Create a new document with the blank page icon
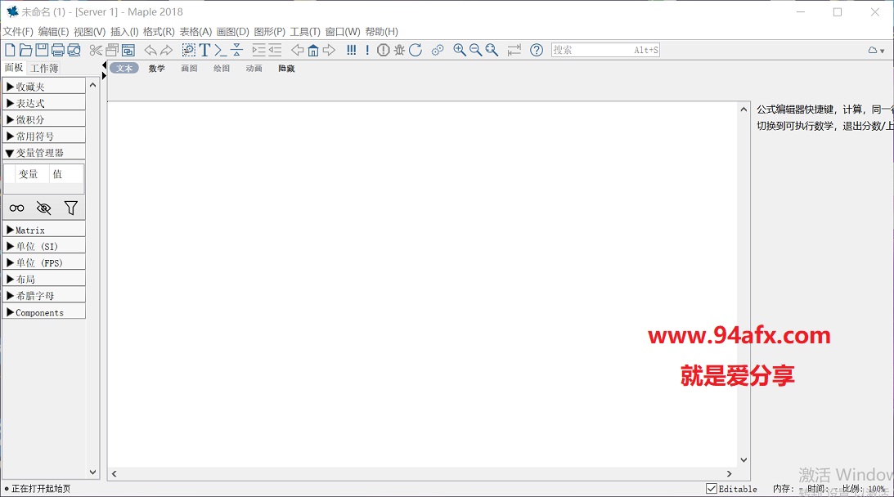 (10, 50)
